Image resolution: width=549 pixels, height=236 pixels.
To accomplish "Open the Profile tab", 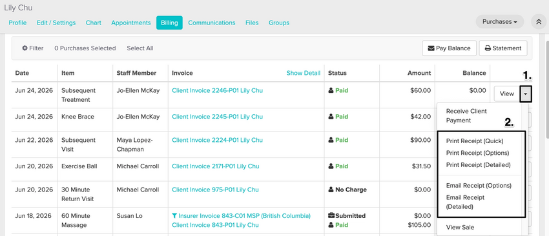I will pyautogui.click(x=17, y=23).
